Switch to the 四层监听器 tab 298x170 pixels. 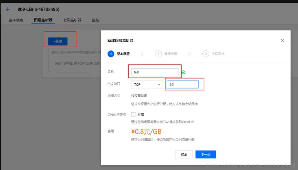(43, 20)
